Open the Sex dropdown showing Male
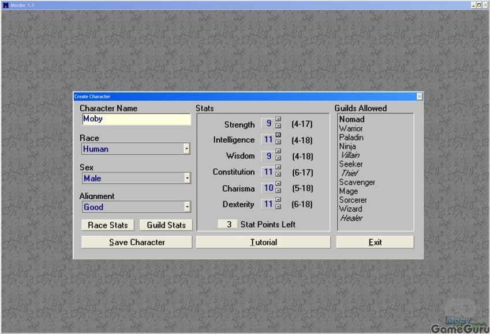The height and width of the screenshot is (334, 490). pyautogui.click(x=186, y=178)
